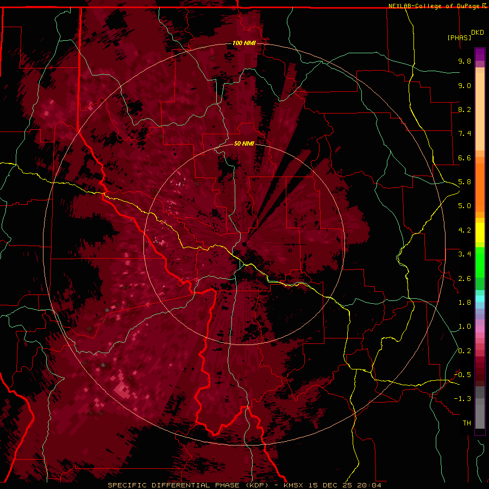Viewport: 489px width, 489px height.
Task: Click the NEXLAB-College of DuPage credit text
Action: (435, 6)
